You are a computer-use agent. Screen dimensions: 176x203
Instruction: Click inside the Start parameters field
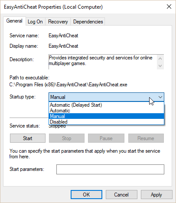pos(110,169)
